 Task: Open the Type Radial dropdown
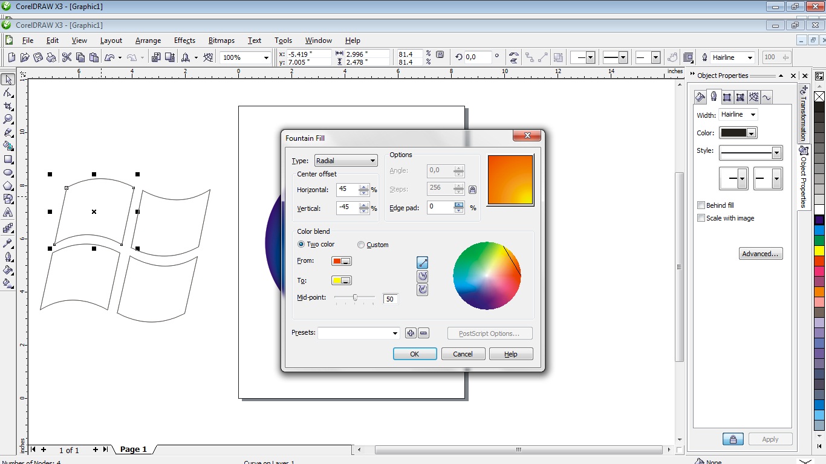click(346, 161)
